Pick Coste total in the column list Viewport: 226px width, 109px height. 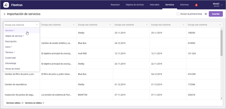tap(11, 58)
